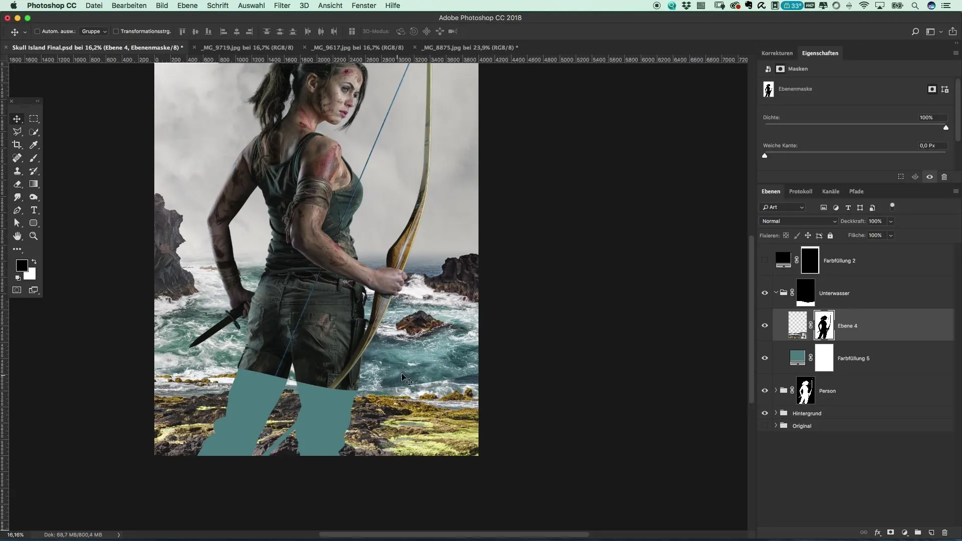Select the Gradient tool

34,184
